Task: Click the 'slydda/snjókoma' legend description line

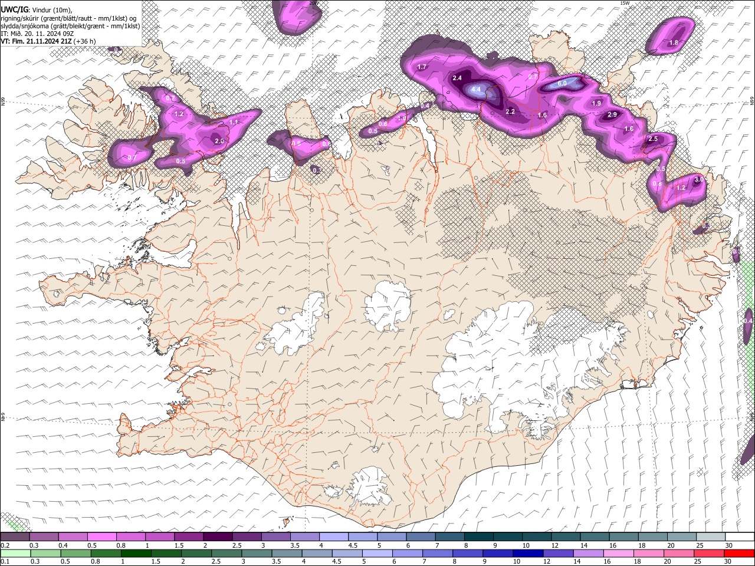Action: 70,26
